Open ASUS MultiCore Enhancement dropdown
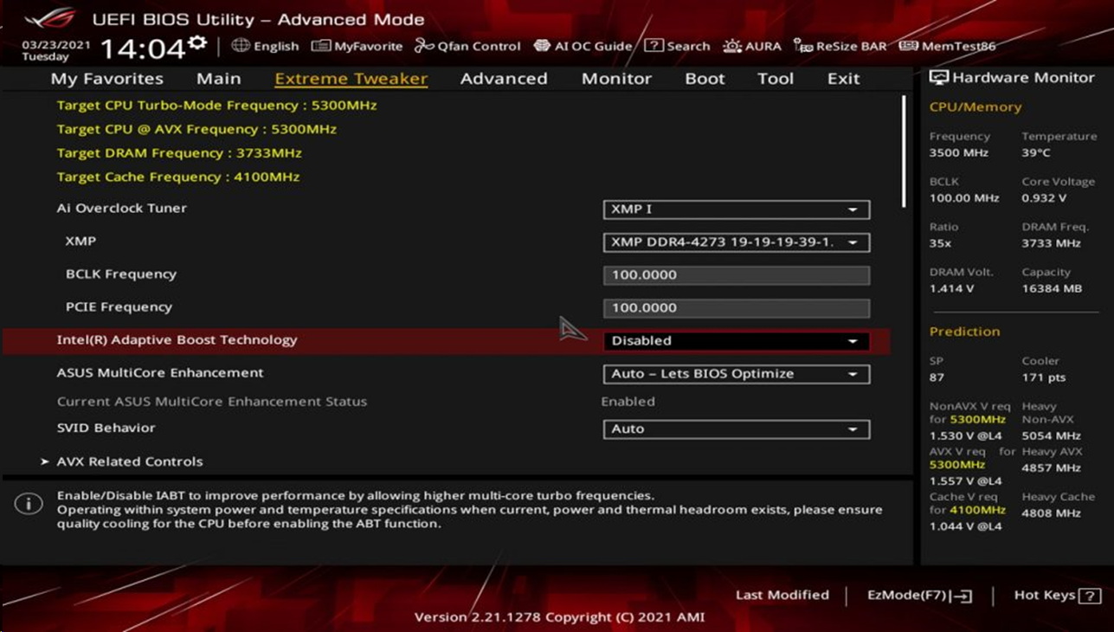This screenshot has height=632, width=1114. pyautogui.click(x=736, y=374)
